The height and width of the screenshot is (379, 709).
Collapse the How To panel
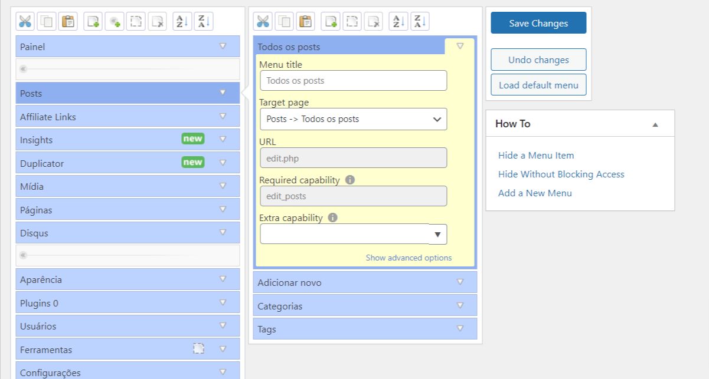click(x=655, y=123)
